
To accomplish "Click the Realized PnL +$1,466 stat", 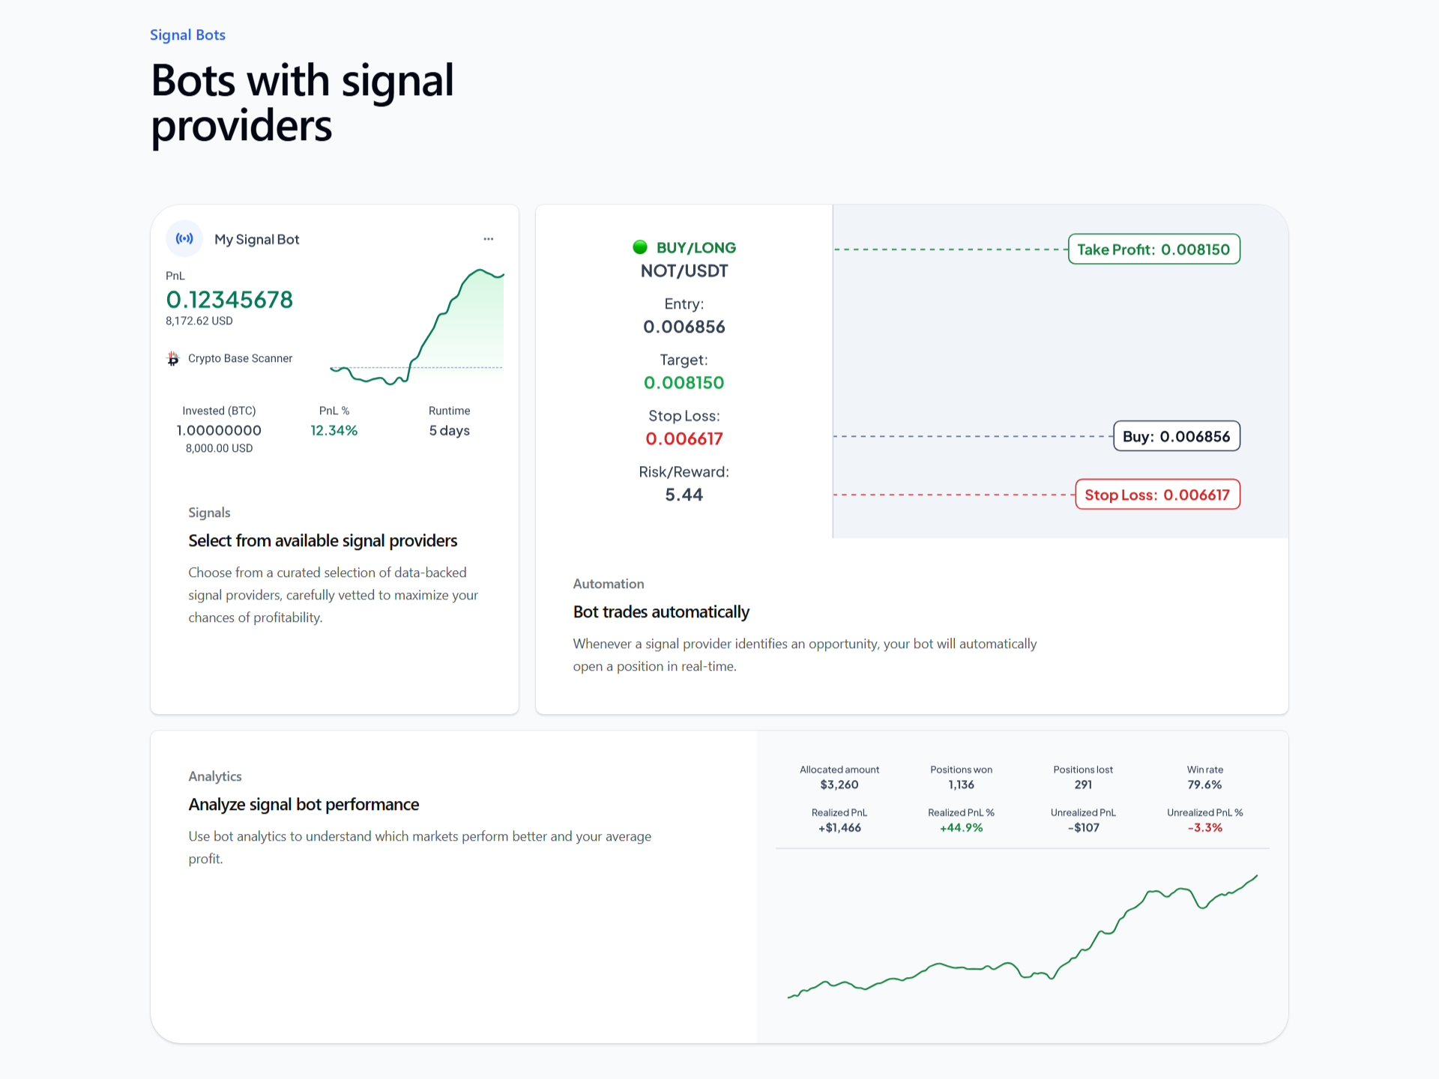I will pyautogui.click(x=839, y=827).
